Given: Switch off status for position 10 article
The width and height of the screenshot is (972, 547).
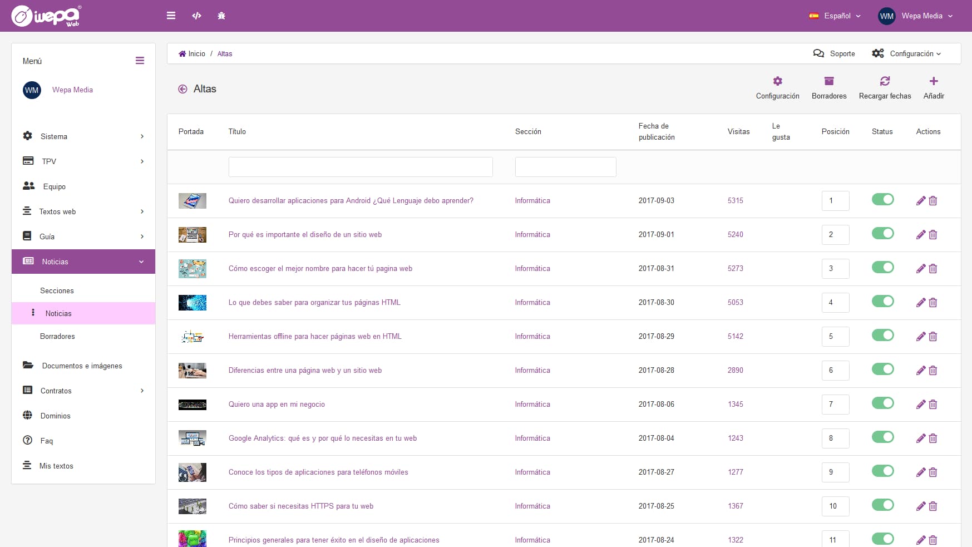Looking at the screenshot, I should pos(882,505).
